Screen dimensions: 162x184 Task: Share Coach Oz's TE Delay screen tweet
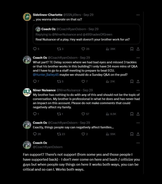(138, 81)
